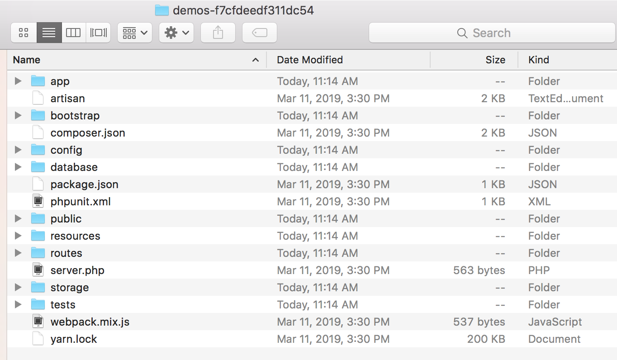
Task: Sort by the Date Modified column header
Action: (x=310, y=60)
